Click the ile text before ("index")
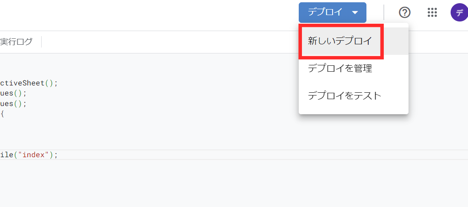Screen dimensions: 468x207 (6, 155)
